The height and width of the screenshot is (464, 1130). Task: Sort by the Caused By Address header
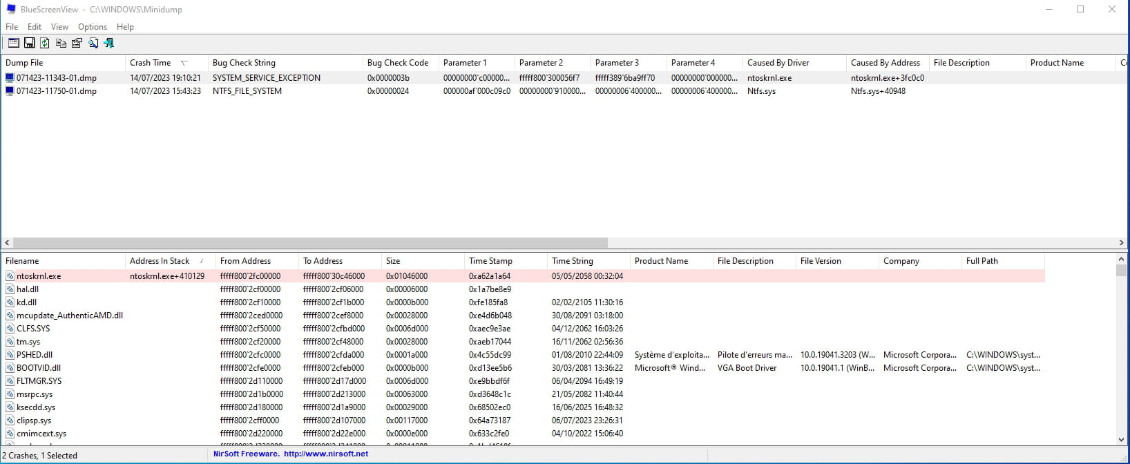(x=888, y=63)
